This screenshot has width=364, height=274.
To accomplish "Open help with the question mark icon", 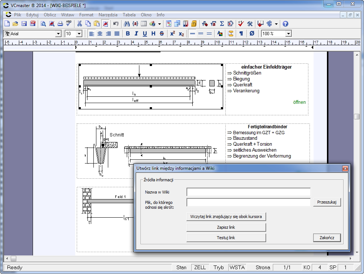I will click(285, 24).
